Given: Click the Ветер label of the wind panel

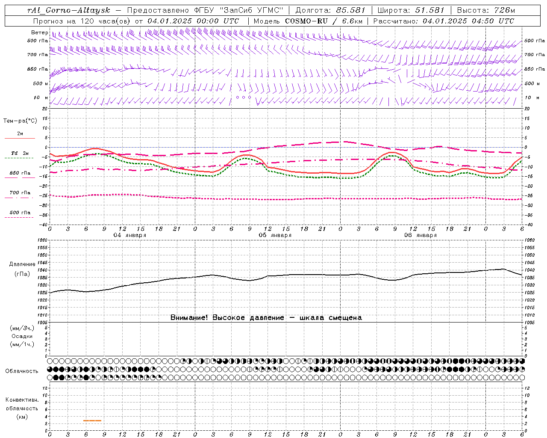Looking at the screenshot, I should [x=39, y=33].
